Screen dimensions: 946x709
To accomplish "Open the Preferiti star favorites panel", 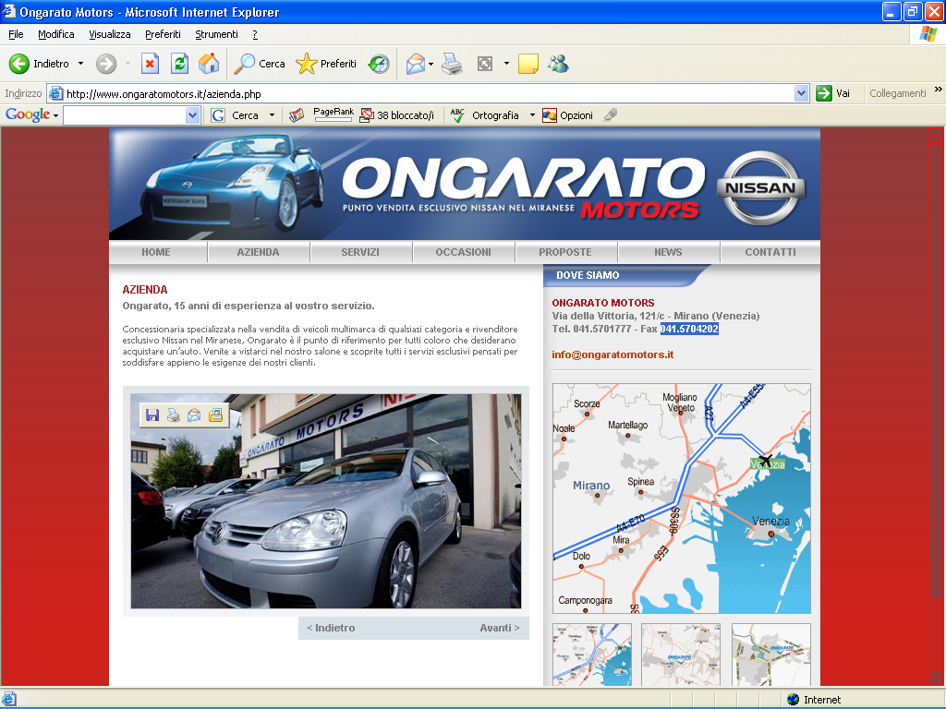I will [x=326, y=64].
